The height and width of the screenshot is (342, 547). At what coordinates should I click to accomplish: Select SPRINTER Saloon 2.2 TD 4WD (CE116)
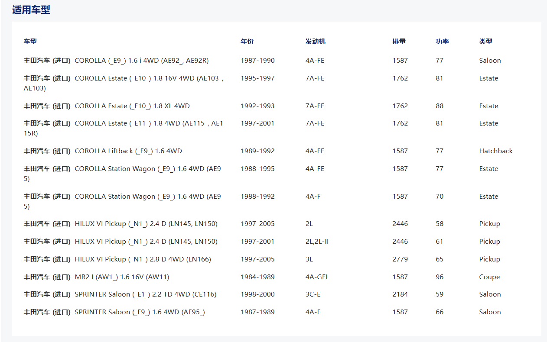coord(145,294)
